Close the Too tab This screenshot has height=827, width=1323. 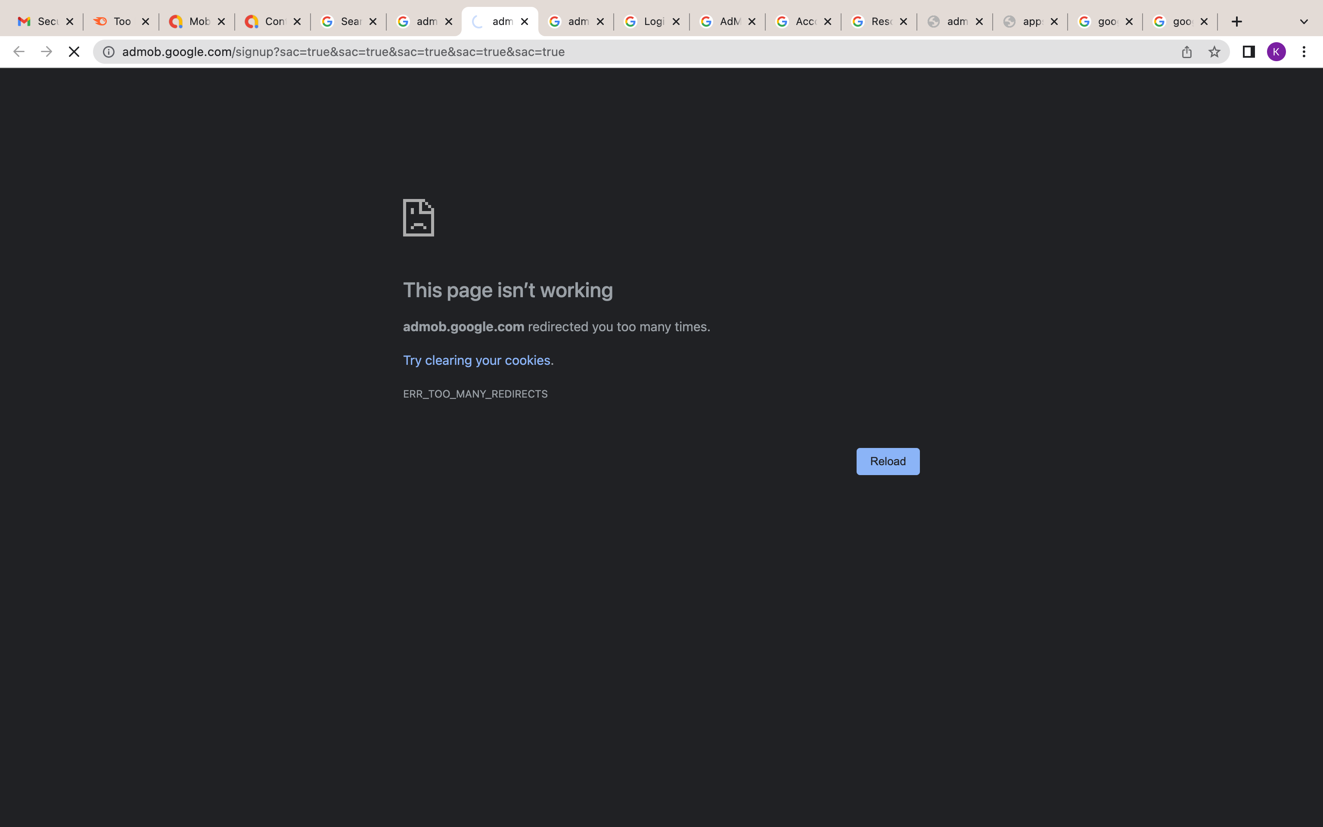tap(146, 22)
